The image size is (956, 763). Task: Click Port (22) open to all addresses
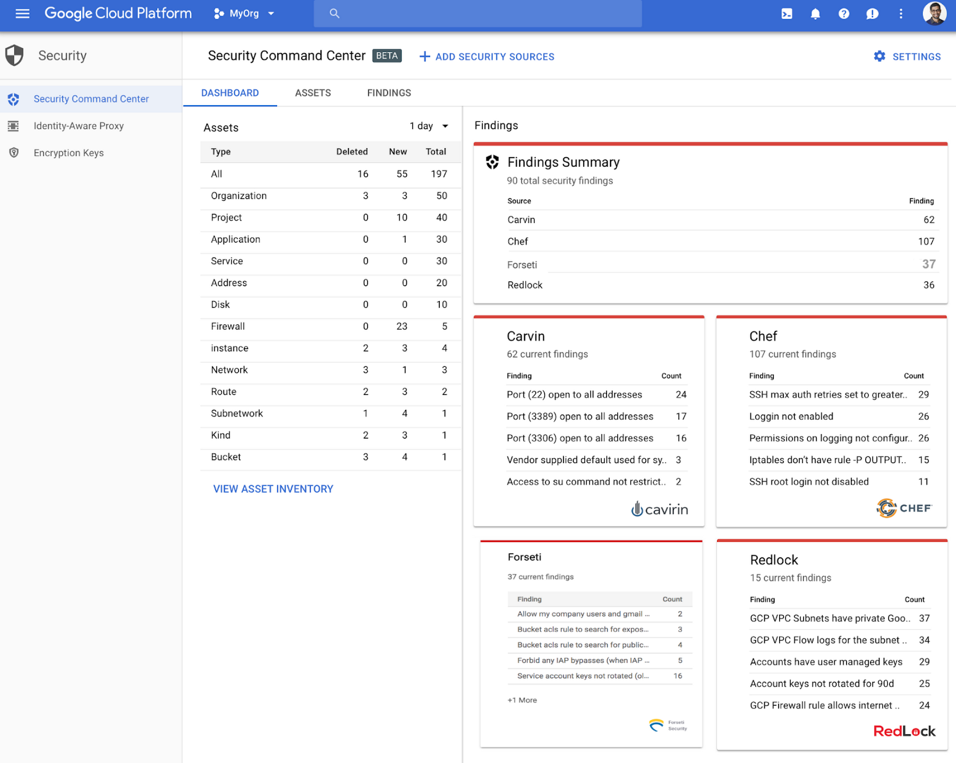[x=597, y=395]
